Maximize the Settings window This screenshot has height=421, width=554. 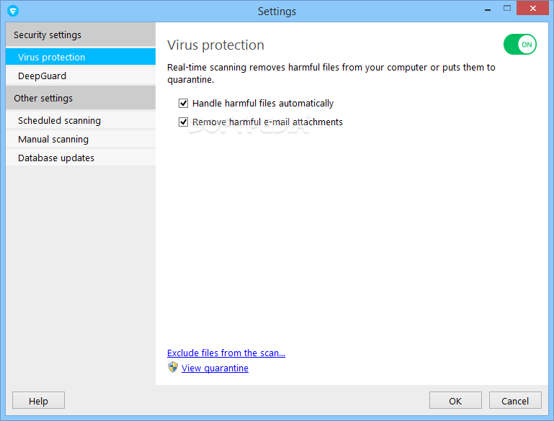pos(507,8)
